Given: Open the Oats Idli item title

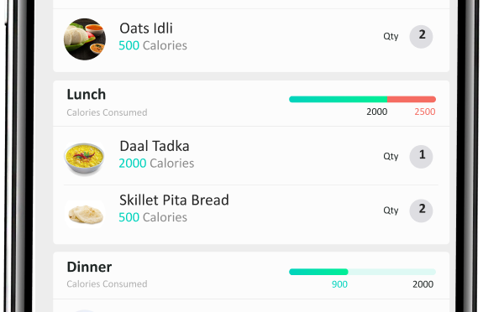Looking at the screenshot, I should click(x=146, y=29).
